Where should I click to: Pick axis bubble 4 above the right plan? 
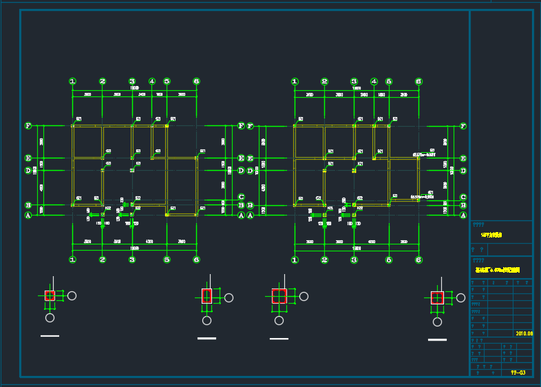tap(374, 82)
